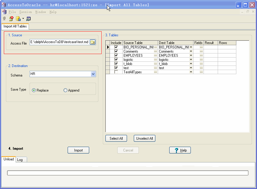
Task: Expand Dest Table dropdown for Comments
Action: click(191, 51)
